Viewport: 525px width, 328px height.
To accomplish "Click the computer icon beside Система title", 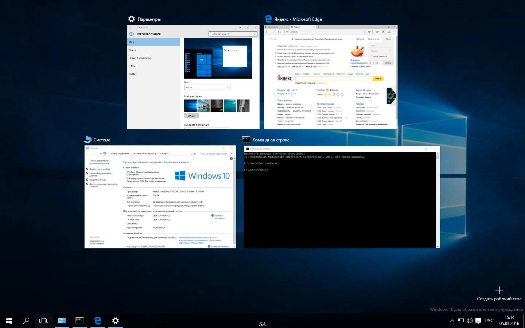I will click(87, 140).
